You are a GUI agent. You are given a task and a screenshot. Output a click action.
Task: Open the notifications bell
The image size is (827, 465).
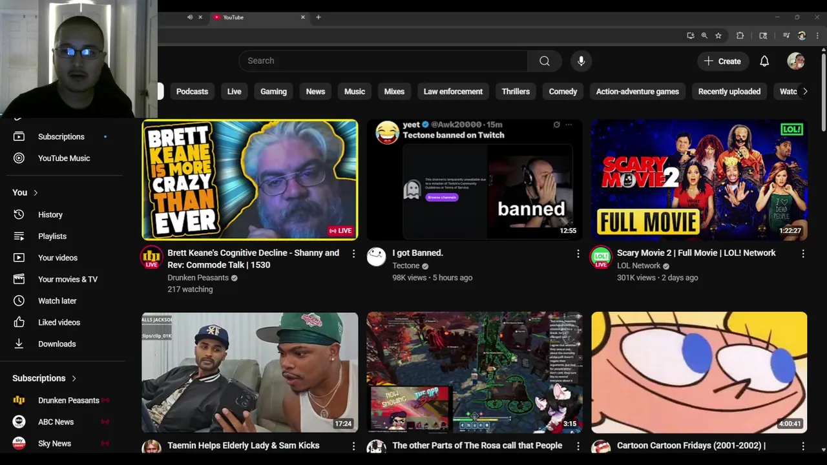(x=764, y=61)
